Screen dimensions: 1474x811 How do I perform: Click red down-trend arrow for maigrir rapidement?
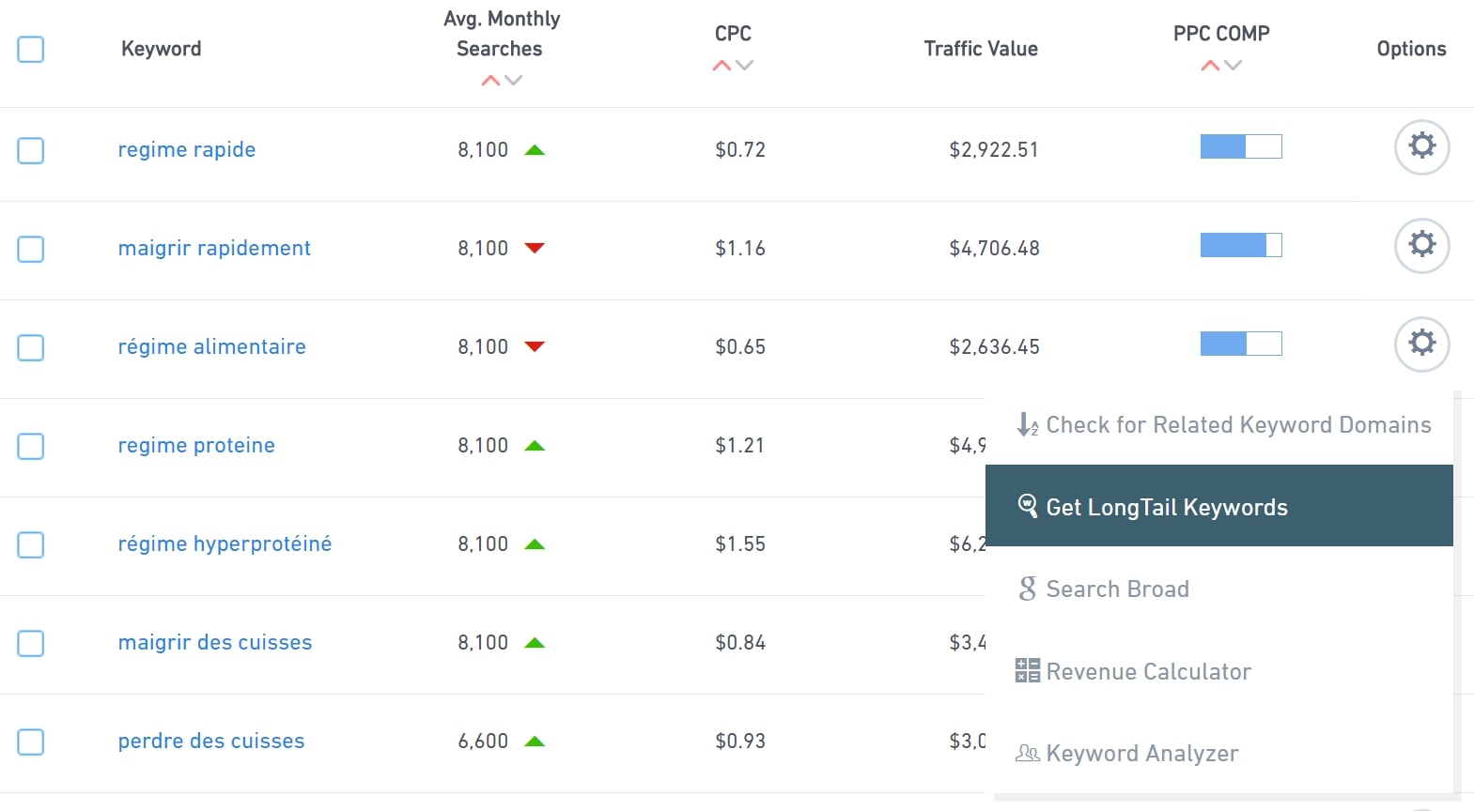click(535, 248)
